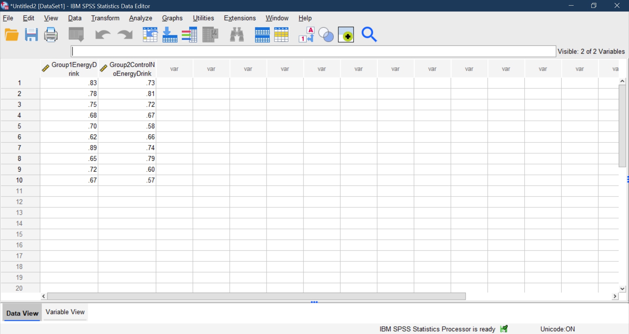Open the File menu
Image resolution: width=629 pixels, height=334 pixels.
pos(8,18)
